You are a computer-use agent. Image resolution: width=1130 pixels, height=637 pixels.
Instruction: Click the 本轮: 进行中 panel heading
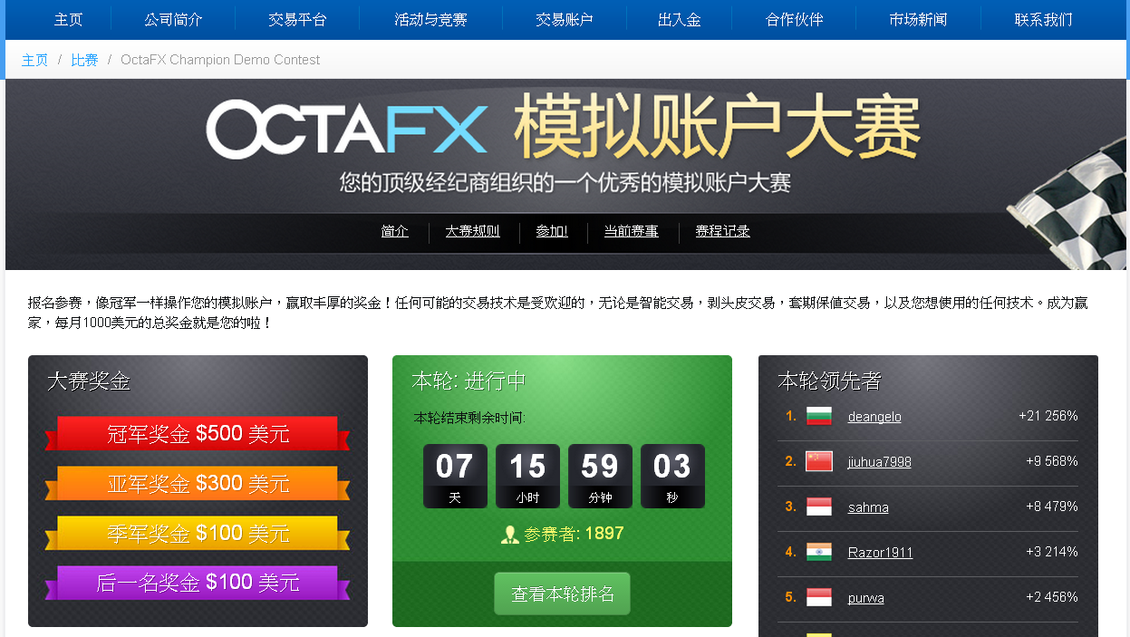(468, 381)
